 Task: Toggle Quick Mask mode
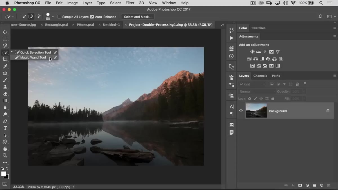[5, 184]
